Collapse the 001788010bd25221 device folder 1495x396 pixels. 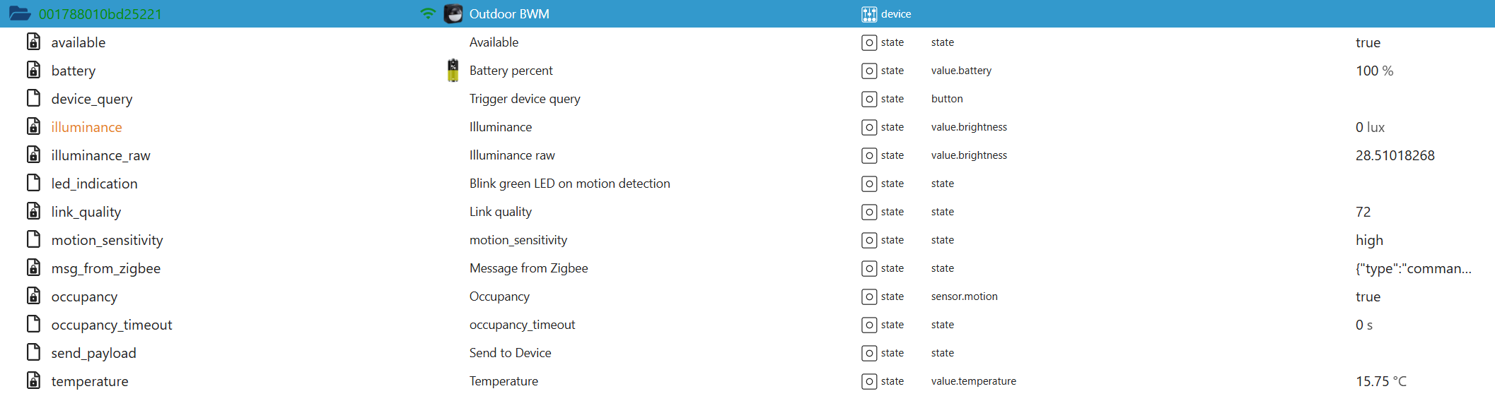pyautogui.click(x=20, y=13)
